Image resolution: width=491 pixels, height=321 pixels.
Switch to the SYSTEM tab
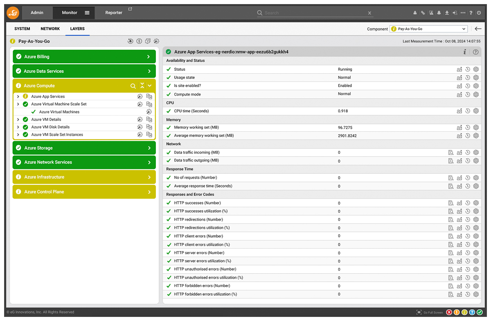tap(22, 29)
